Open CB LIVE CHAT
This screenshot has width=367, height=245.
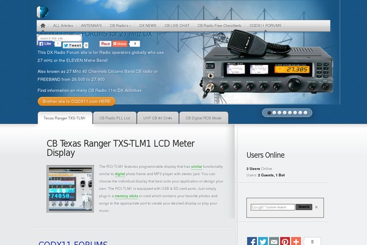[x=177, y=26]
